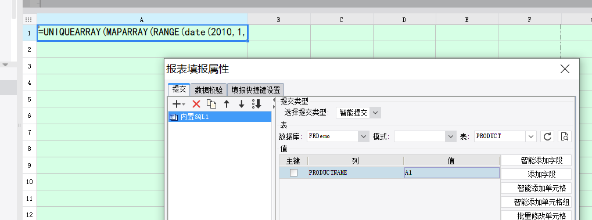Select spreadsheet column A header

click(142, 20)
